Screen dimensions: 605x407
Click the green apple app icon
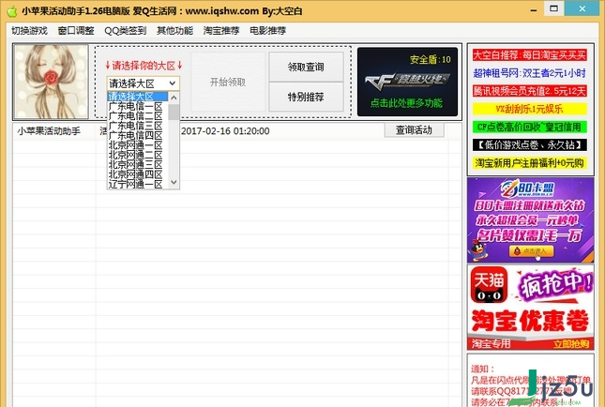[x=12, y=11]
